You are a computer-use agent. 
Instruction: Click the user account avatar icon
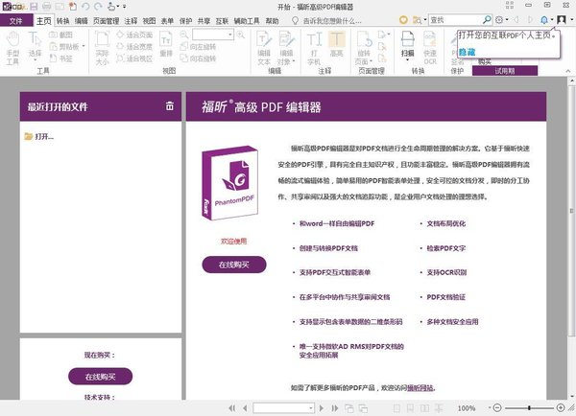click(563, 19)
